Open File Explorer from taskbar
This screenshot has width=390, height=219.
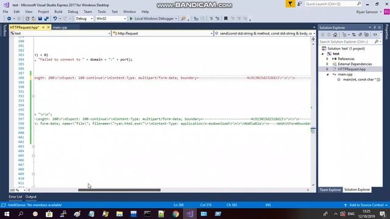(119, 214)
